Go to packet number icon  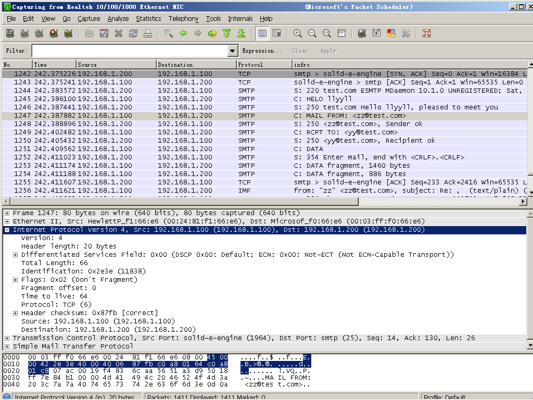[x=212, y=33]
